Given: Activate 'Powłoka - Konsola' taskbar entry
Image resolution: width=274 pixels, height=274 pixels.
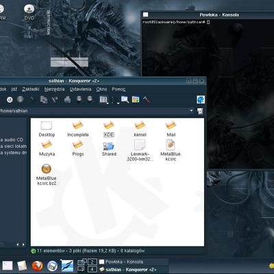Looking at the screenshot, I should (x=134, y=262).
